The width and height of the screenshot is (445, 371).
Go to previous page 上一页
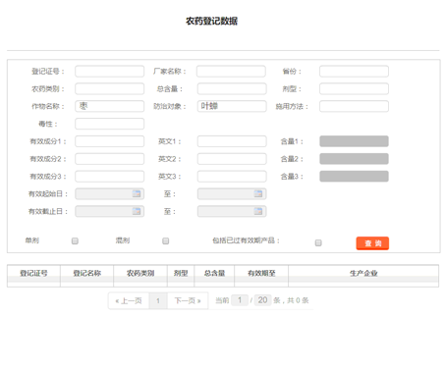click(129, 300)
